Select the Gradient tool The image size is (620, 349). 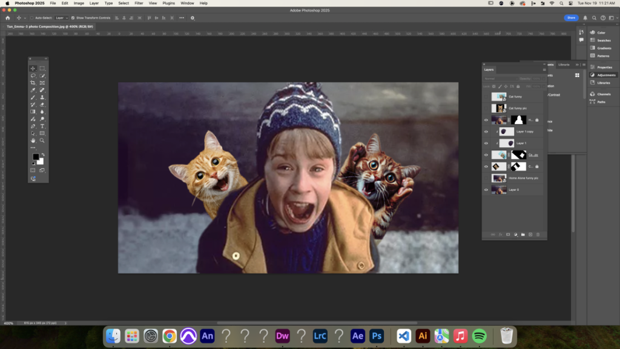click(x=33, y=111)
